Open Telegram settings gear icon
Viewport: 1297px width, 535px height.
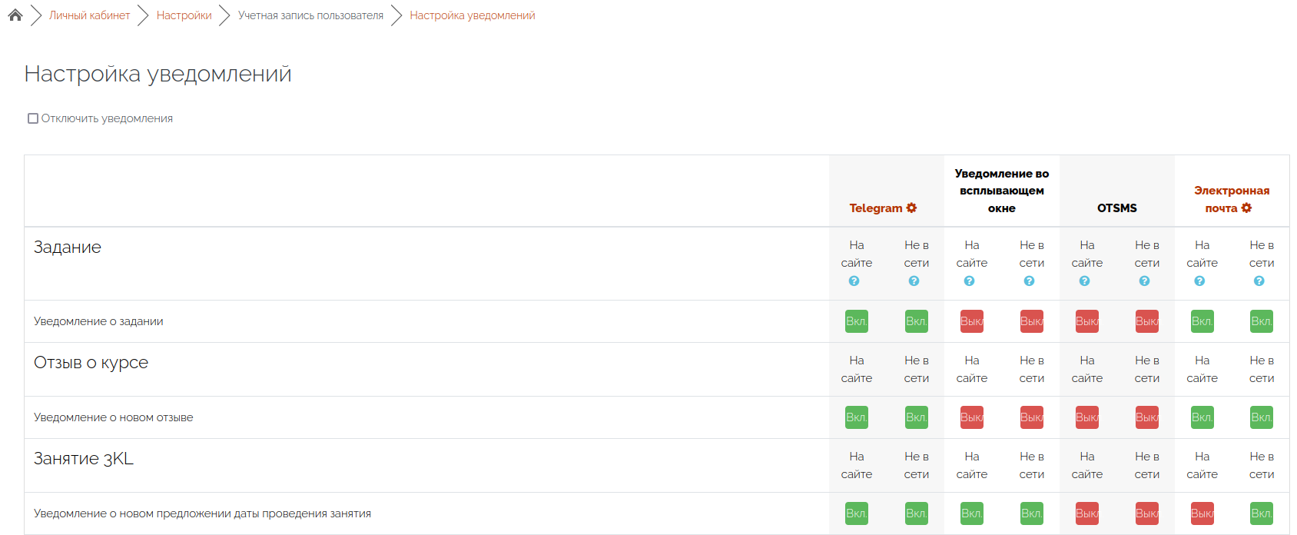pyautogui.click(x=911, y=208)
